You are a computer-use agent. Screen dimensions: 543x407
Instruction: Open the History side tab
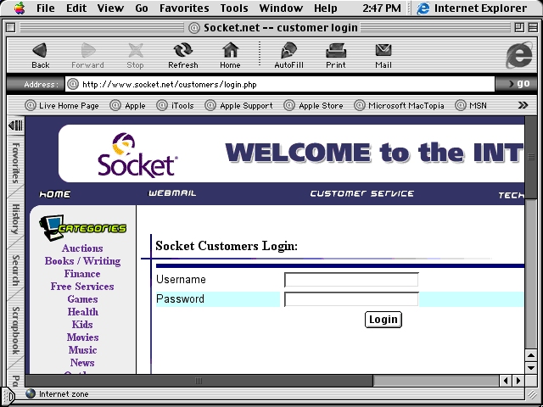(x=15, y=219)
